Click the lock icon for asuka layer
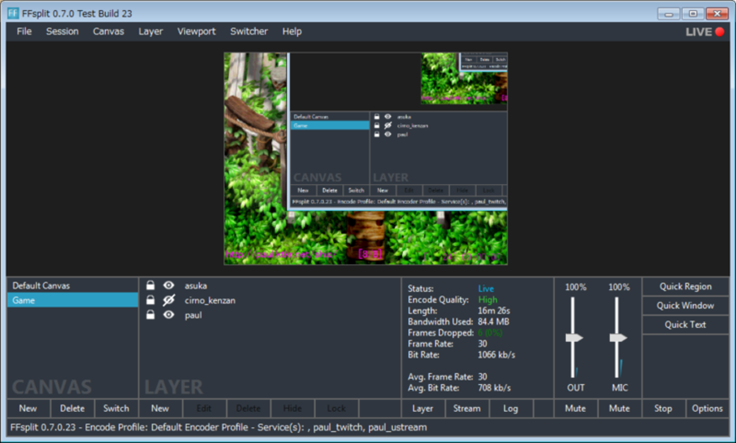736x443 pixels. [x=151, y=286]
